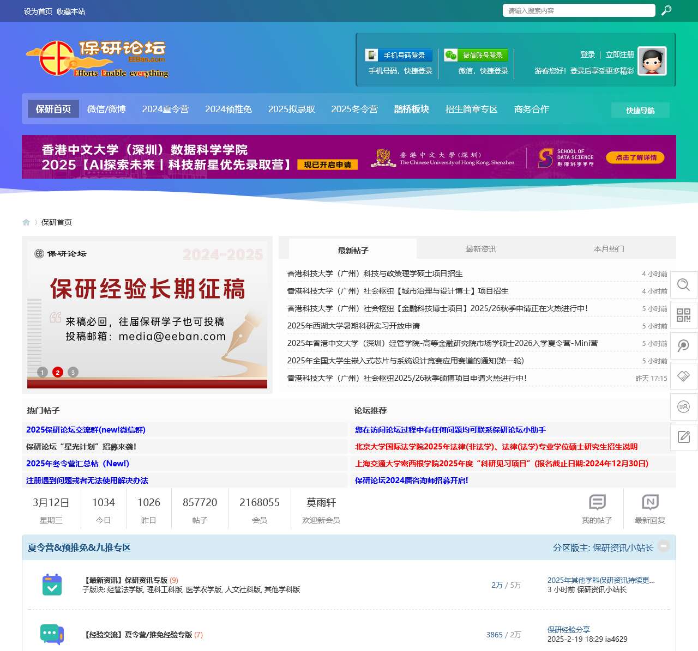Click the 立即注册 link

coord(620,54)
